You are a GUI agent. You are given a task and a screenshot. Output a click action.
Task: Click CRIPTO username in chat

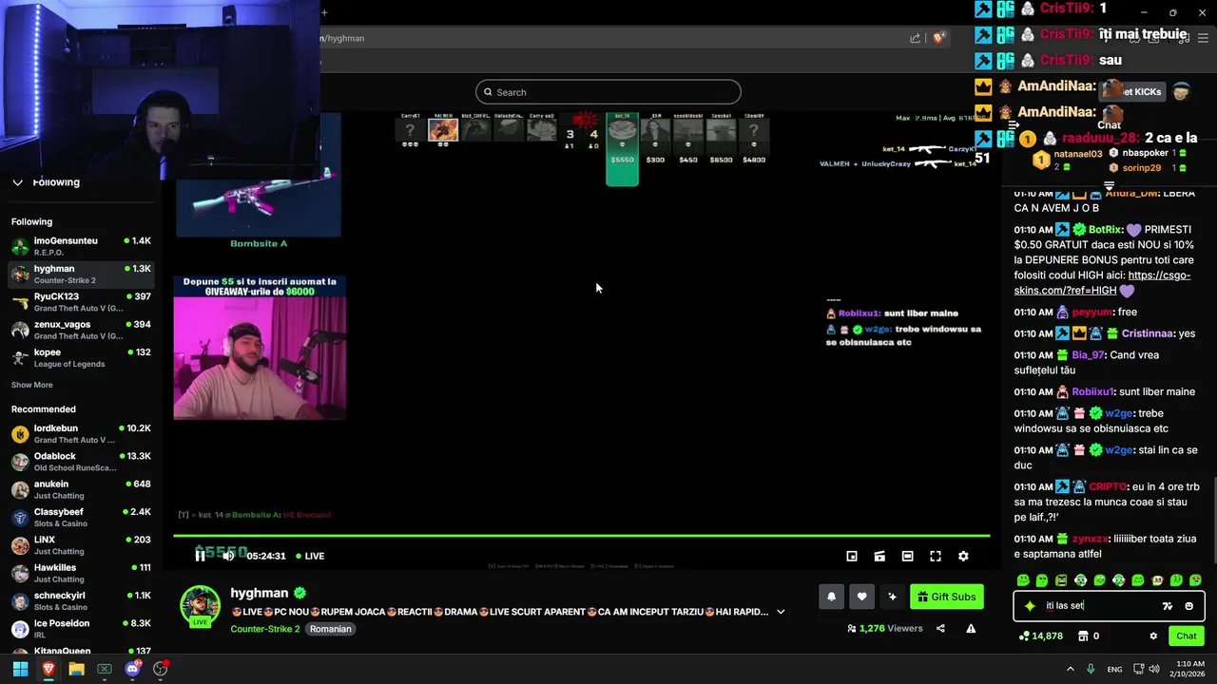pyautogui.click(x=1107, y=486)
